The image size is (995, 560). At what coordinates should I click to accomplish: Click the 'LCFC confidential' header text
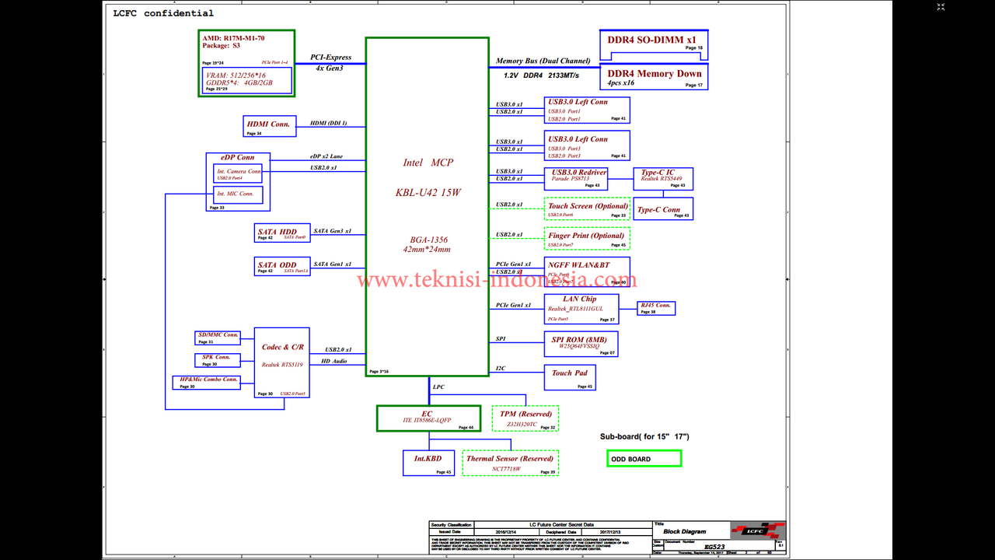pos(163,13)
